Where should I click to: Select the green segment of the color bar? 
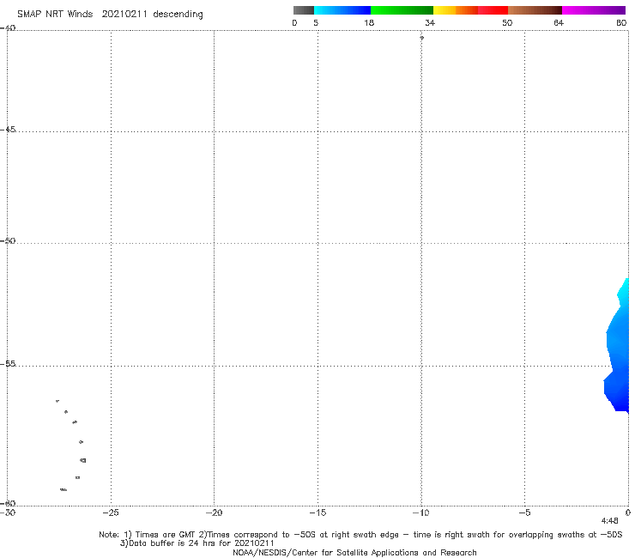[402, 10]
